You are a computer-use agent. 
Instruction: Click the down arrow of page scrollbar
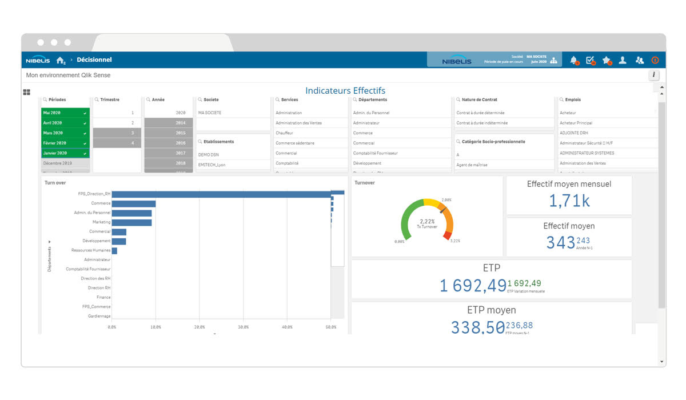click(x=662, y=361)
